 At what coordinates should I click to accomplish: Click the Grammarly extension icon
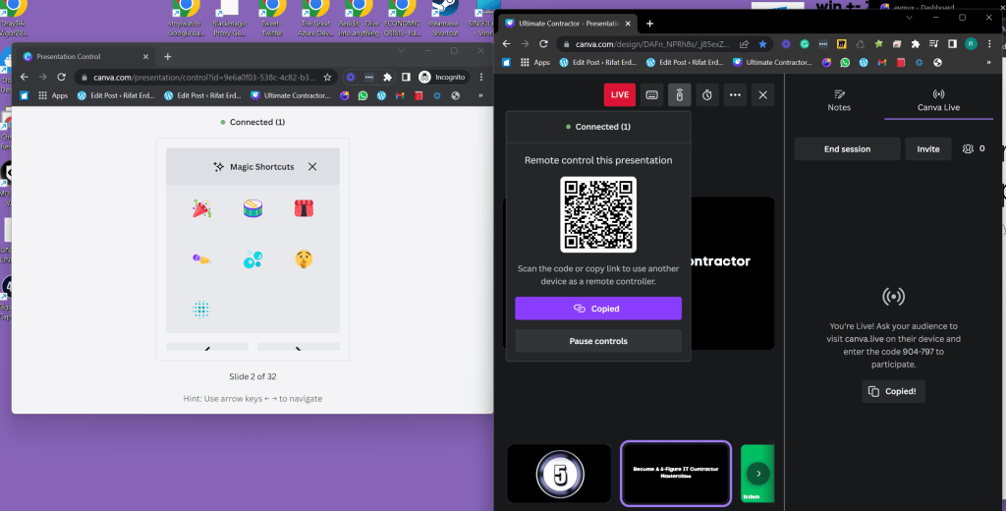click(805, 43)
